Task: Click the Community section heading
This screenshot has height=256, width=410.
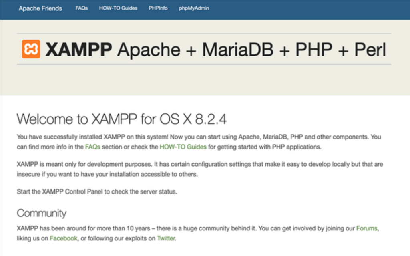Action: tap(42, 213)
